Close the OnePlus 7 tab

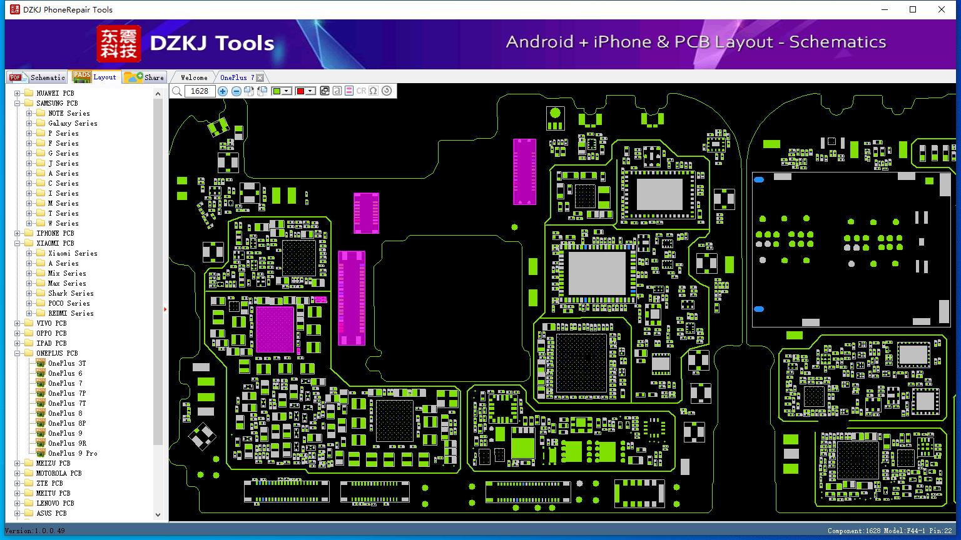(260, 77)
